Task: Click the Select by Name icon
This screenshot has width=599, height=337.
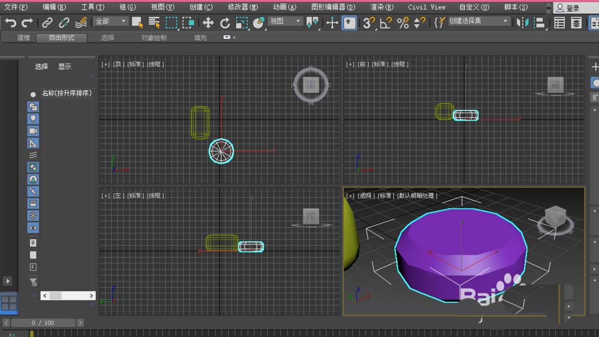Action: (x=155, y=23)
